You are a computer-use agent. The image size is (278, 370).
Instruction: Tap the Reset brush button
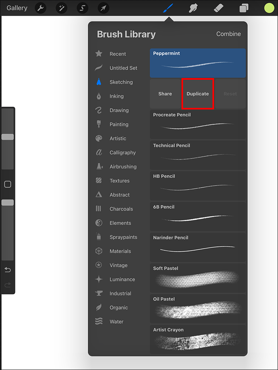230,94
